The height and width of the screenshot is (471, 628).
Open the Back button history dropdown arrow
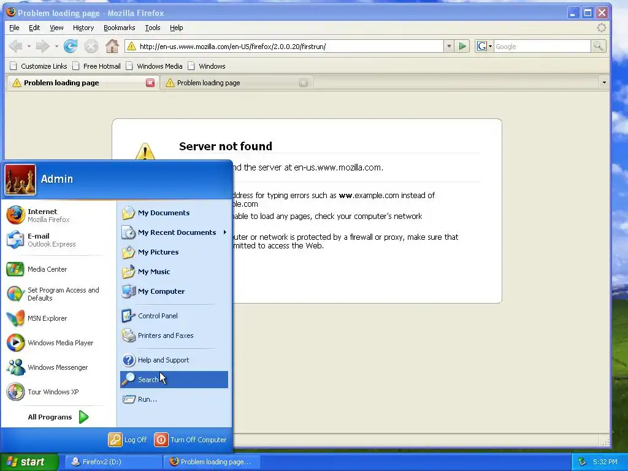point(29,47)
